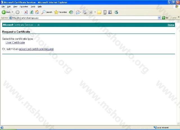Go to the browser home page icon

click(37, 12)
